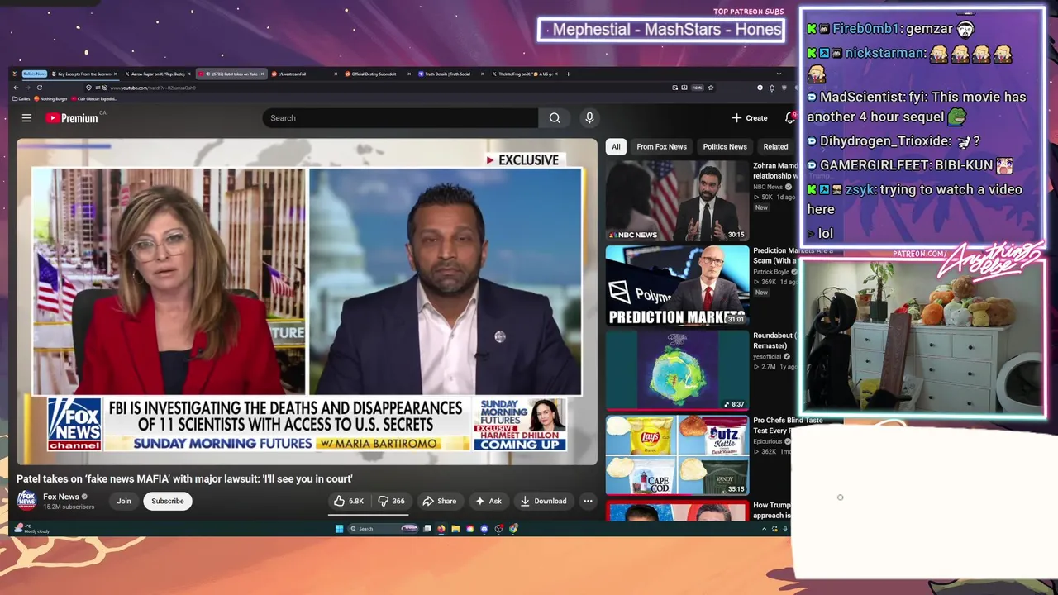This screenshot has height=595, width=1058.
Task: Open the Fox News channel name link
Action: click(x=61, y=497)
